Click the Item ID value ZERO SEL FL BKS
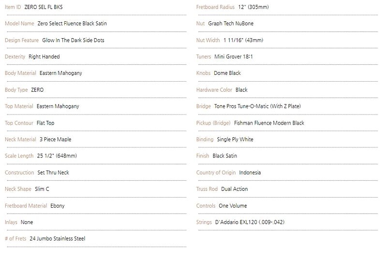387x257 pixels. point(43,7)
